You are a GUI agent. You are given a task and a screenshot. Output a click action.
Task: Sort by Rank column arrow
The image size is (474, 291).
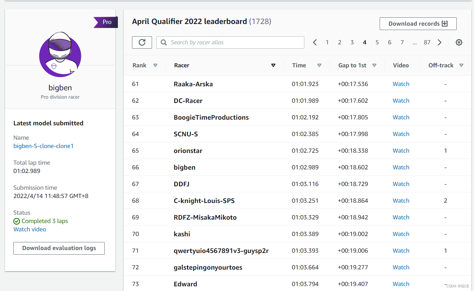pos(155,65)
